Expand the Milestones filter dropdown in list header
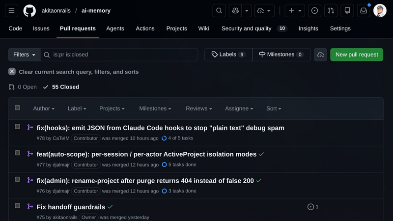The image size is (393, 221). click(x=155, y=109)
